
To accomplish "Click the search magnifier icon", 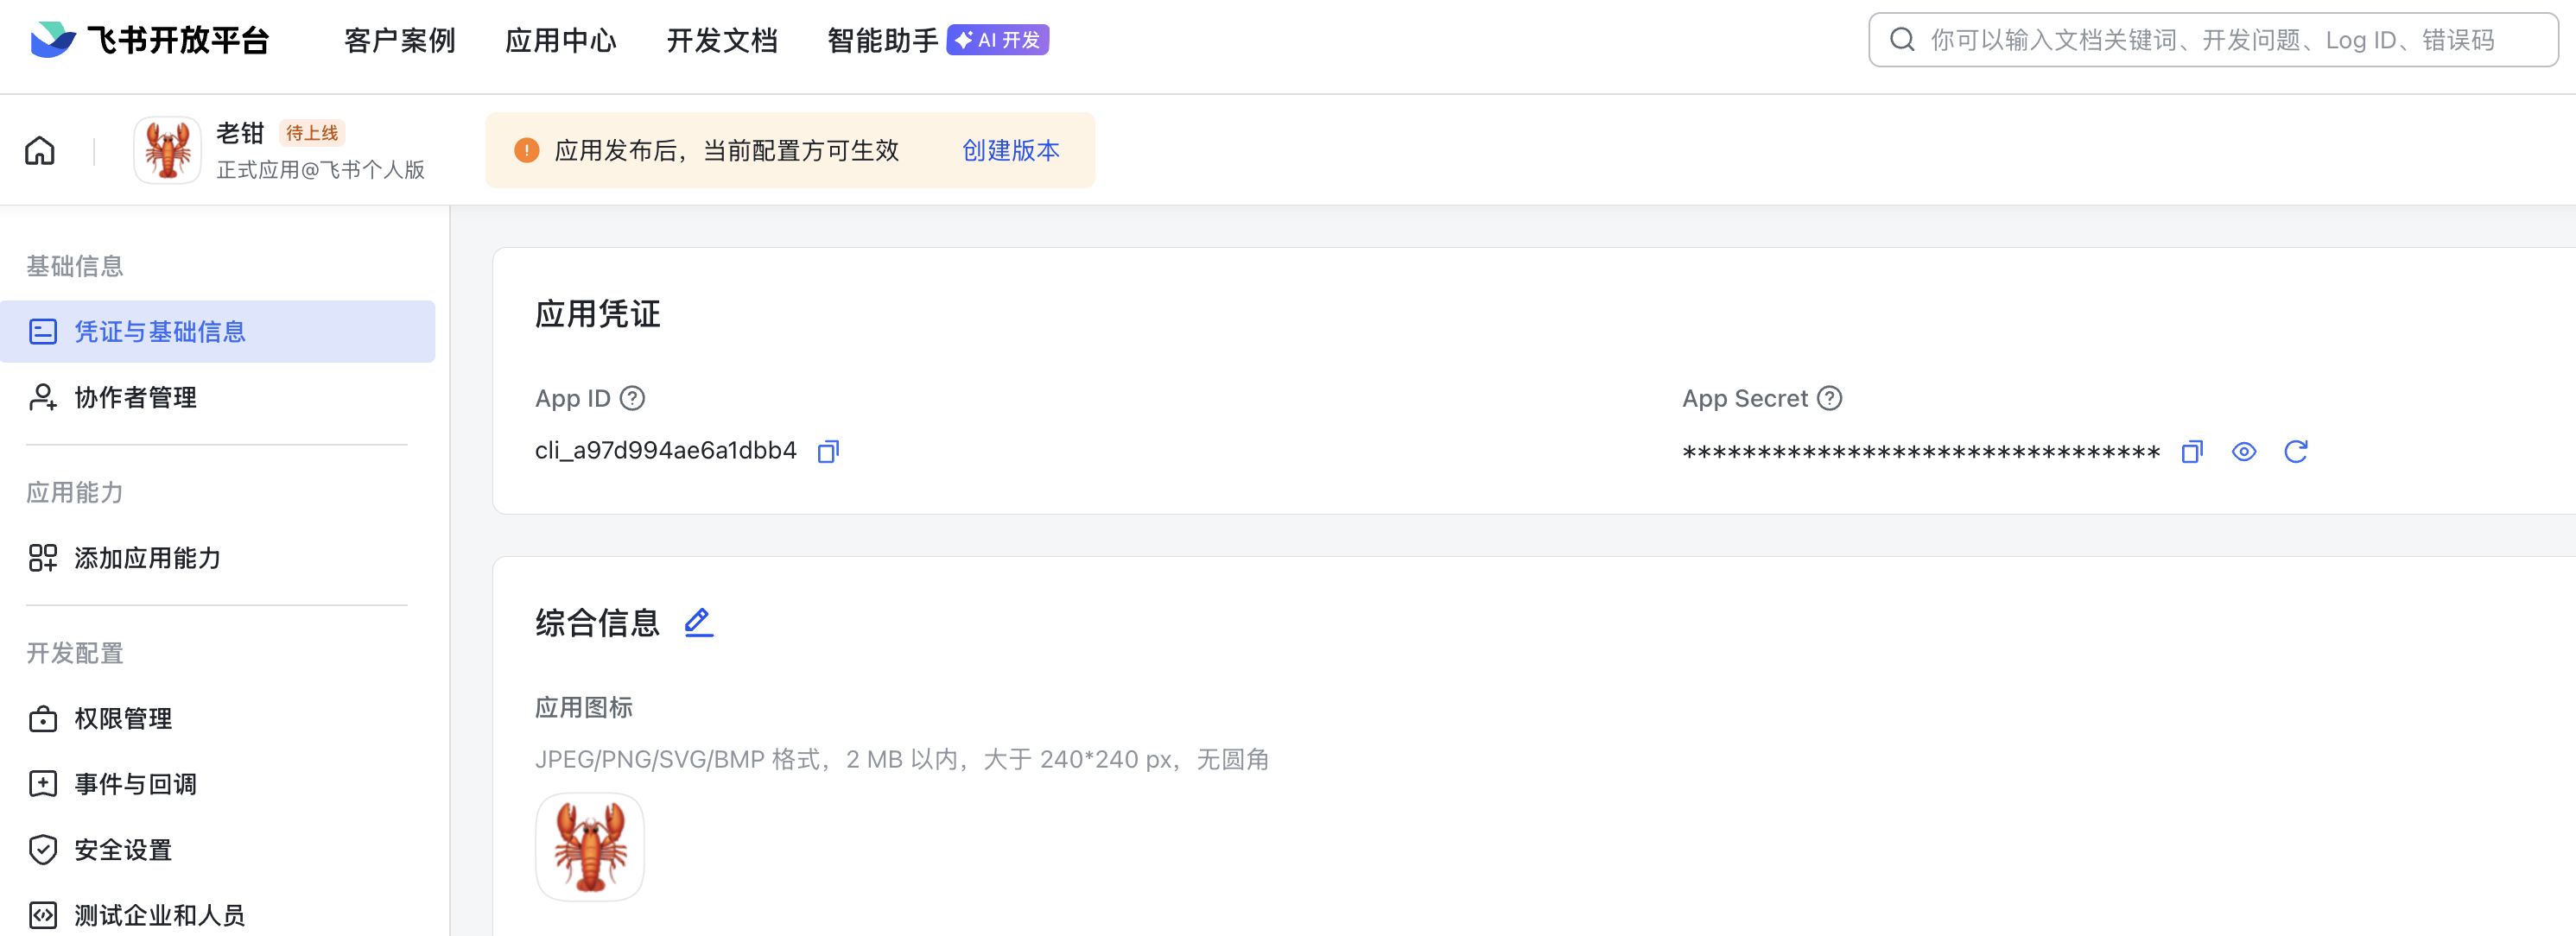I will [1902, 40].
